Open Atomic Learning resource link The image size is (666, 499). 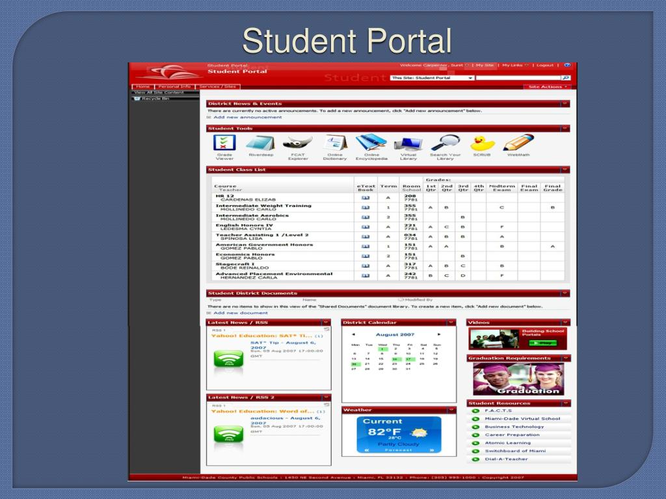[507, 443]
